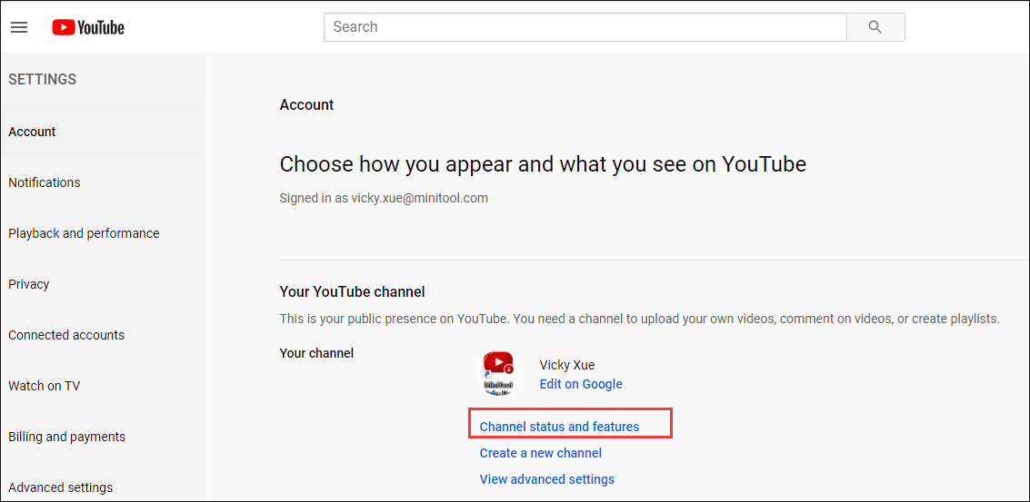
Task: Click the 'Your channel' row label
Action: (x=316, y=353)
